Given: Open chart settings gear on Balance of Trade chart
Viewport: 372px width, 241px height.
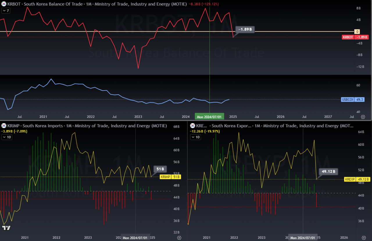Looking at the screenshot, I should click(363, 117).
